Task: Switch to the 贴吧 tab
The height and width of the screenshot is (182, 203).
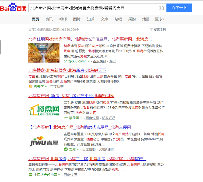Action: [x=118, y=19]
